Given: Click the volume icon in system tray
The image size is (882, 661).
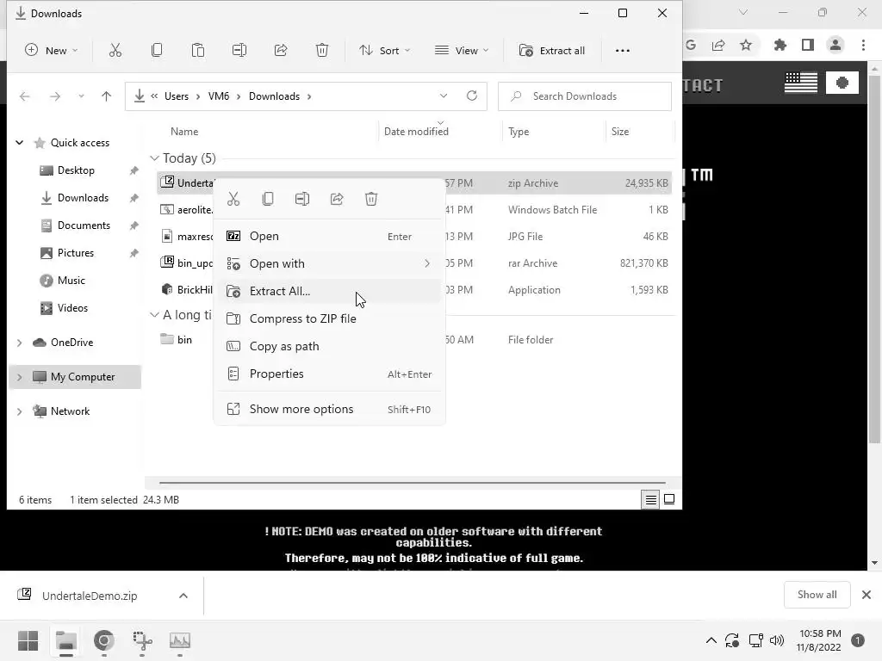Looking at the screenshot, I should coord(777,640).
